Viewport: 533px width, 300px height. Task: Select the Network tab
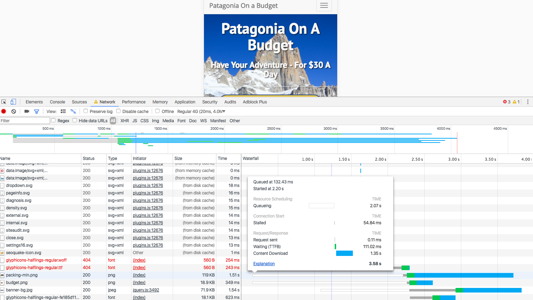pyautogui.click(x=105, y=102)
